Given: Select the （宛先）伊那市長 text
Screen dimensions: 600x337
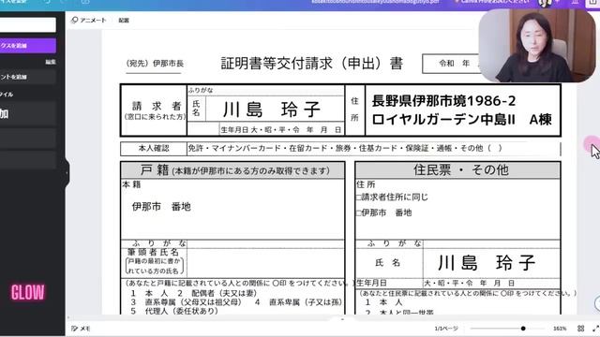Looking at the screenshot, I should (x=155, y=64).
